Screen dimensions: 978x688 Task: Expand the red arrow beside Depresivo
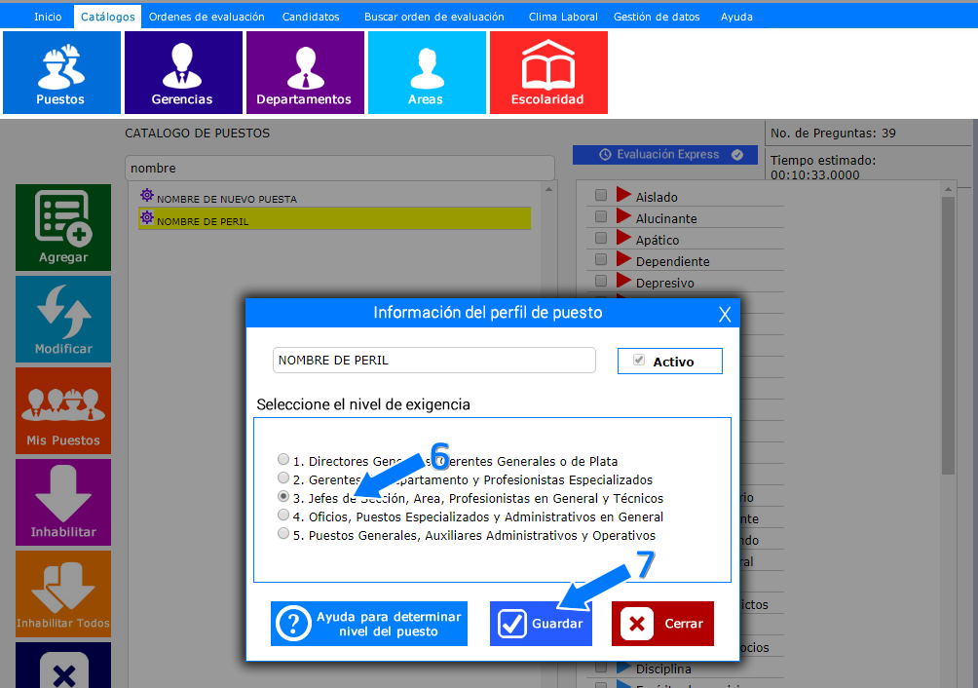pos(623,281)
